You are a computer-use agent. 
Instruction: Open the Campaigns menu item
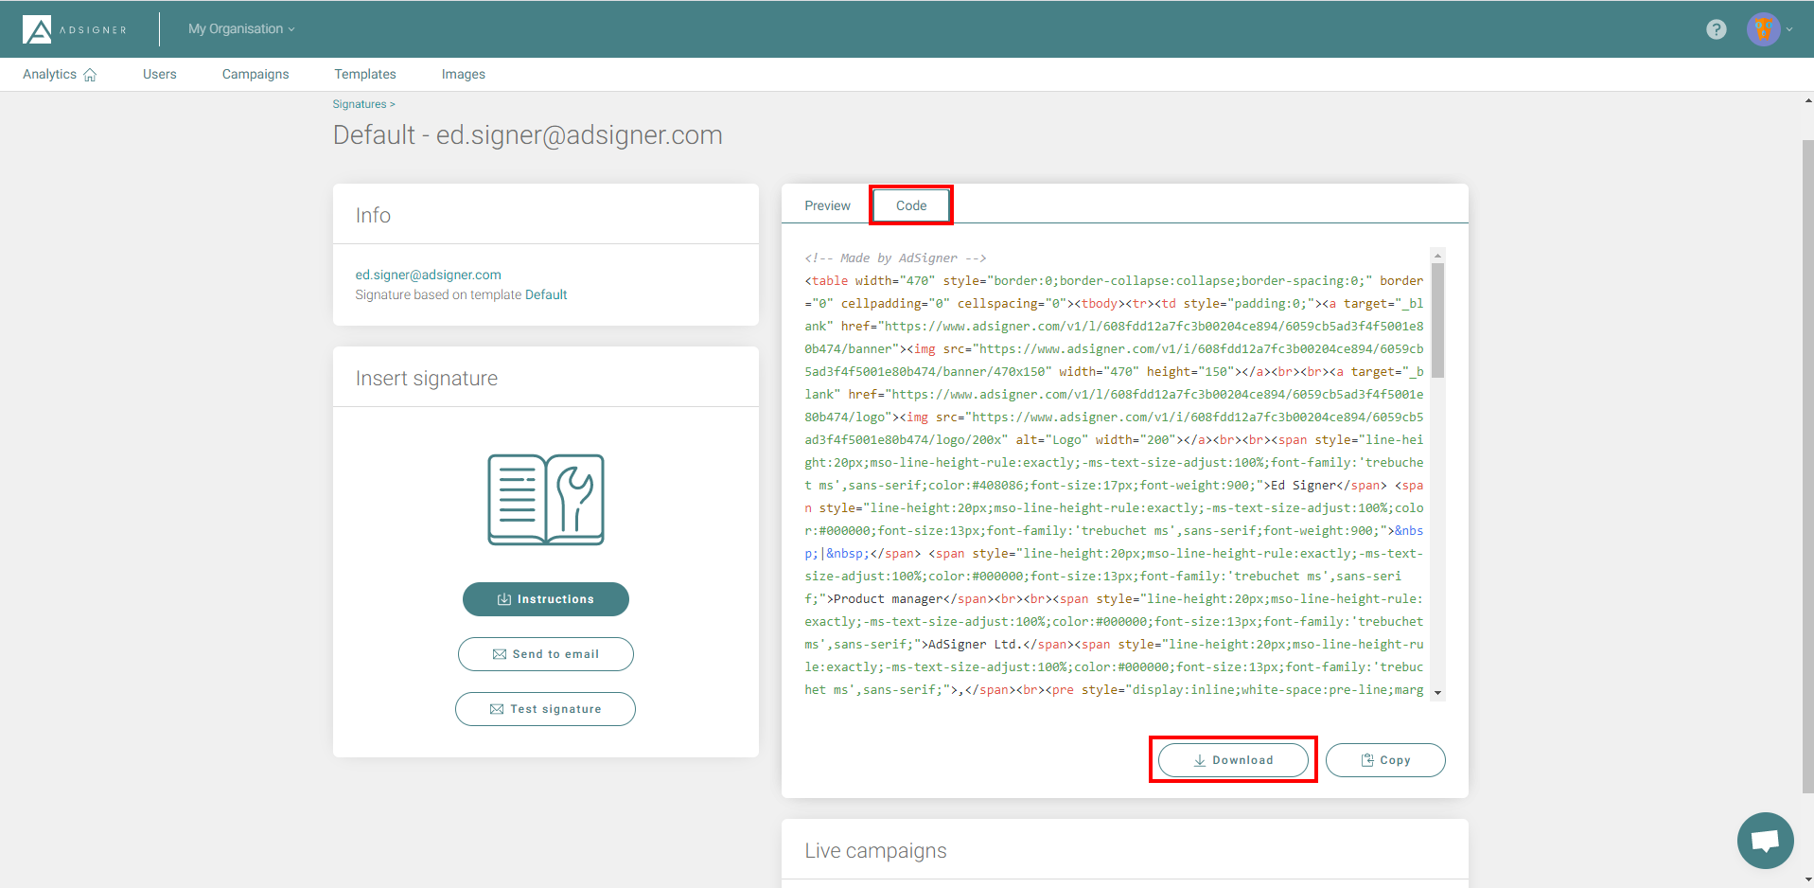pos(255,74)
